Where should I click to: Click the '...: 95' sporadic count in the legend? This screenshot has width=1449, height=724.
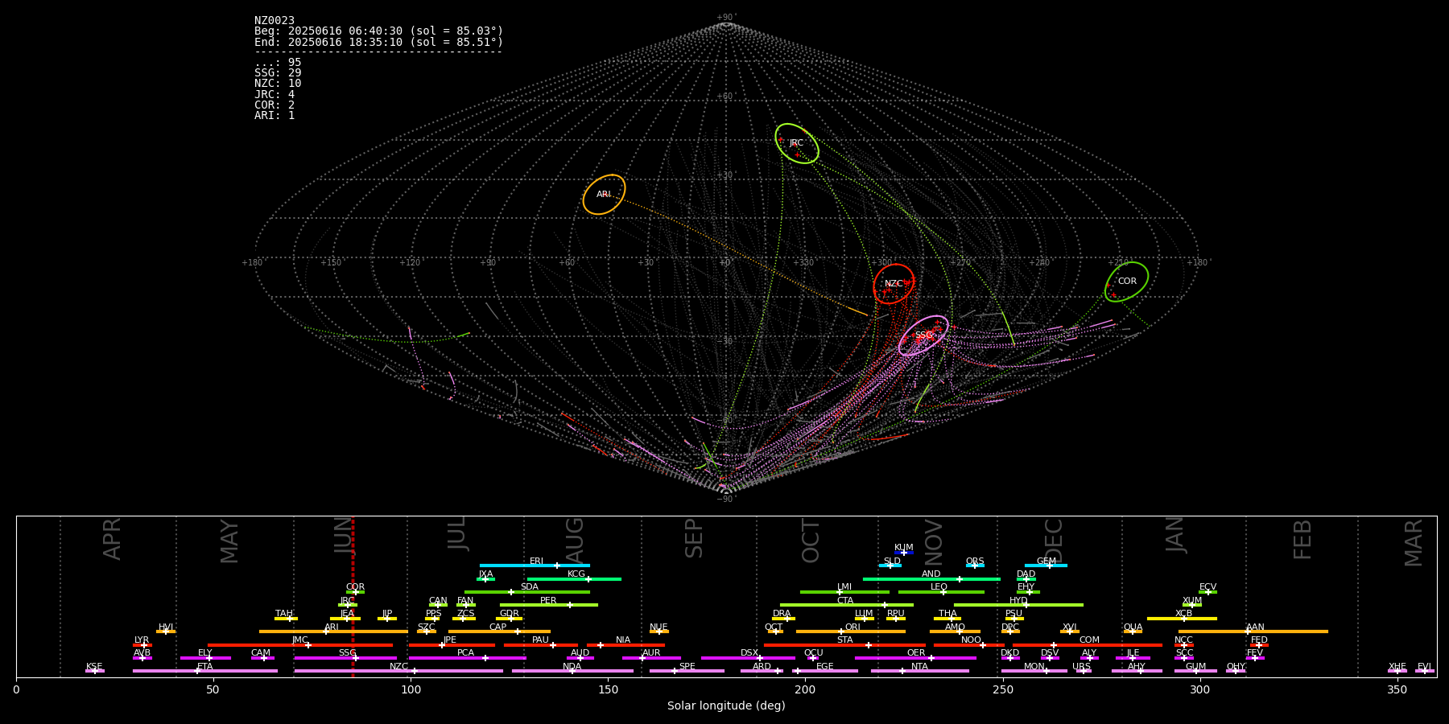coord(278,63)
